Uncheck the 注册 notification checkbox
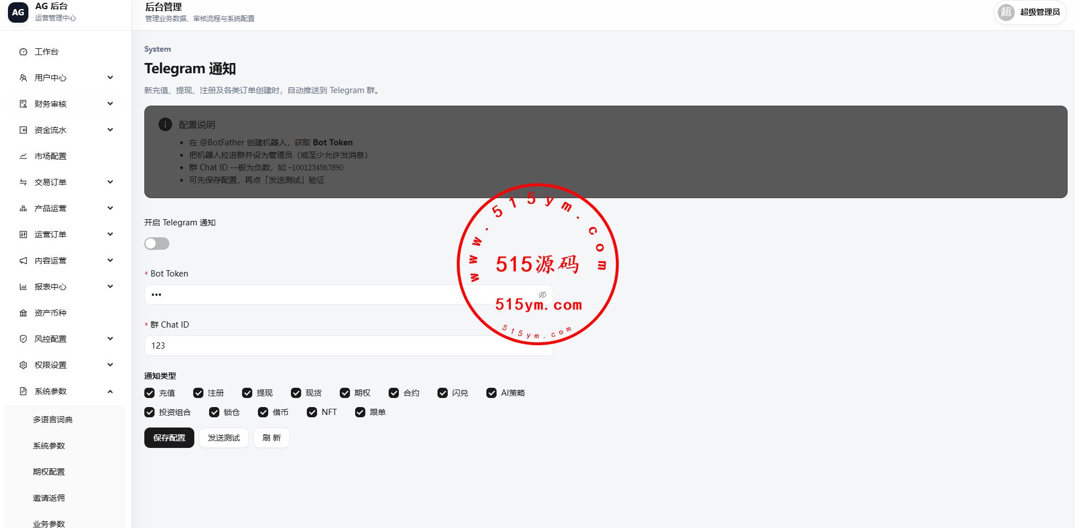Viewport: 1075px width, 528px height. coord(198,393)
